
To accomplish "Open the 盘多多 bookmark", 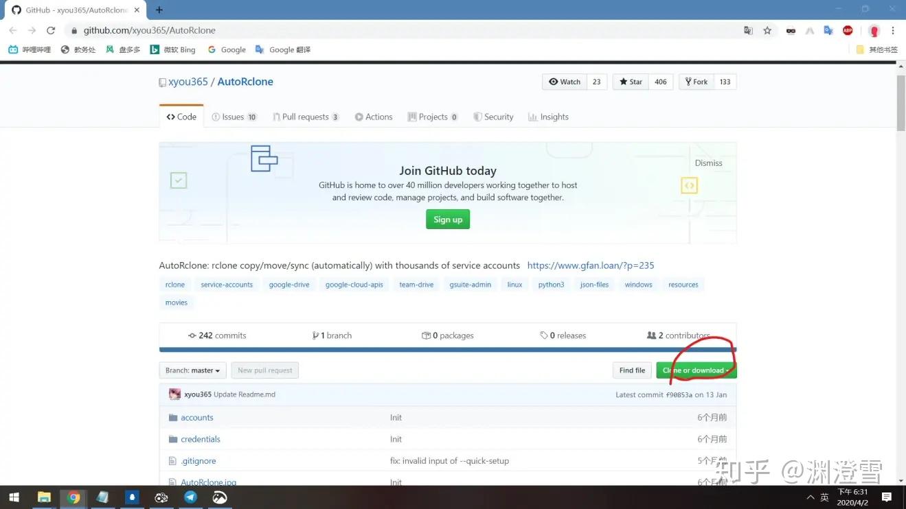I will click(123, 49).
